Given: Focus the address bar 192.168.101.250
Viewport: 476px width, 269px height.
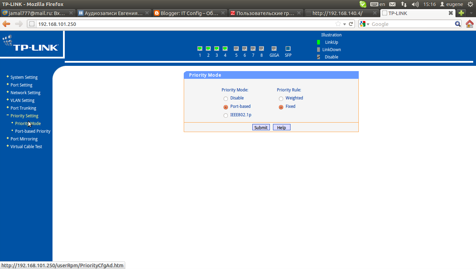Looking at the screenshot, I should [185, 24].
